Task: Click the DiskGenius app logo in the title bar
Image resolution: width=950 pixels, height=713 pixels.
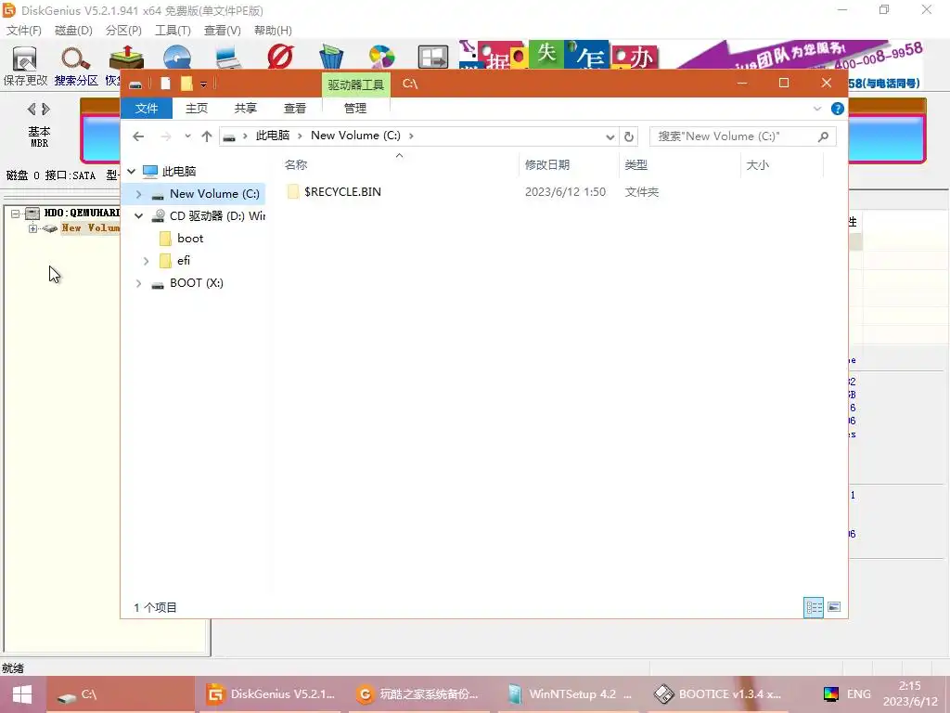Action: tap(9, 10)
